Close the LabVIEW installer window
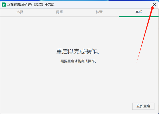This screenshot has width=159, height=114. pos(154,5)
